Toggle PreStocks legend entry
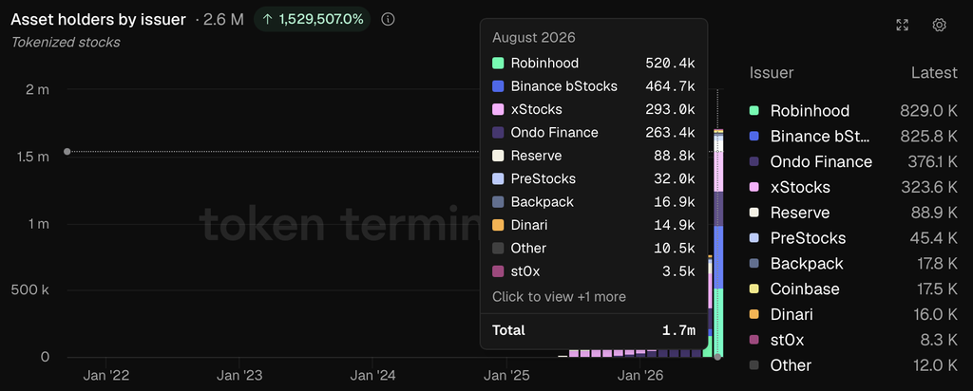This screenshot has height=391, width=973. point(853,238)
